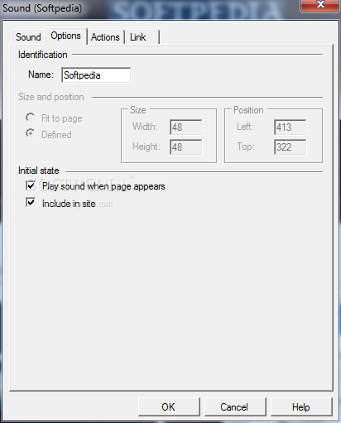Click the Initial state section label
The height and width of the screenshot is (423, 341).
coord(39,171)
